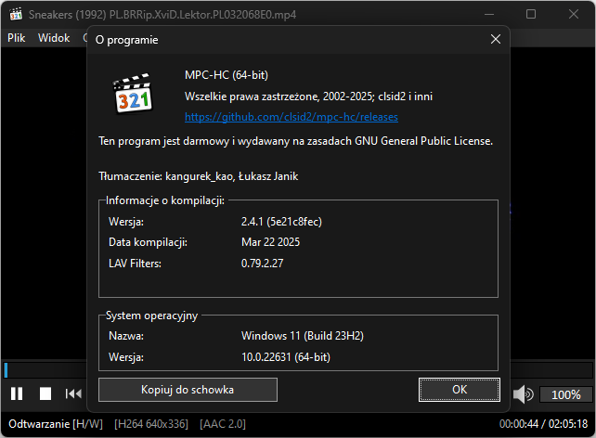Screen dimensions: 596x438
Task: Open the Widok menu
Action: [54, 38]
